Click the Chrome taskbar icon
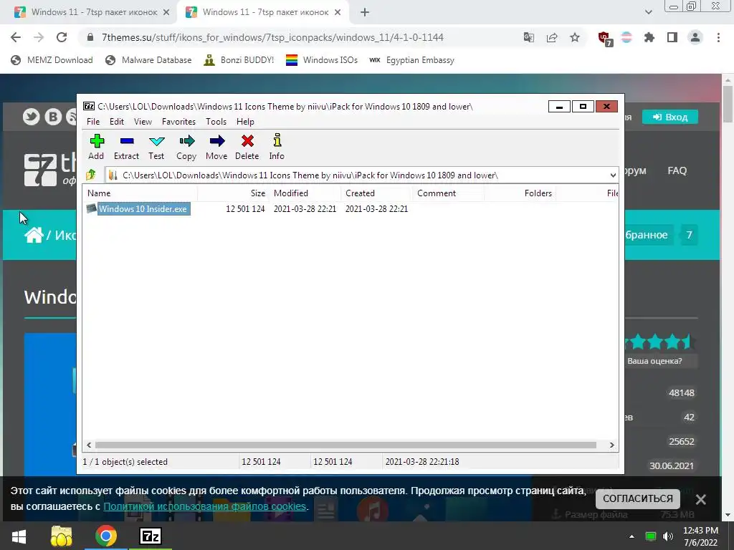Screen dimensions: 734x550 [106, 536]
